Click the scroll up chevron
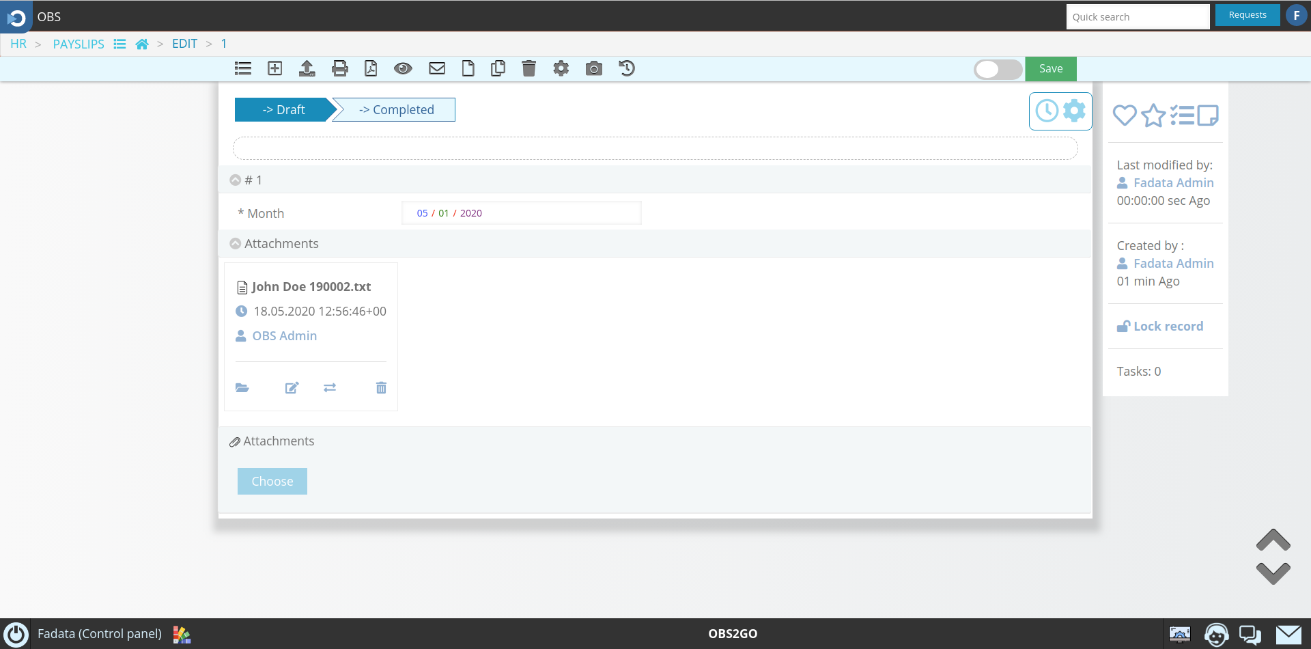The height and width of the screenshot is (649, 1311). coord(1273,540)
